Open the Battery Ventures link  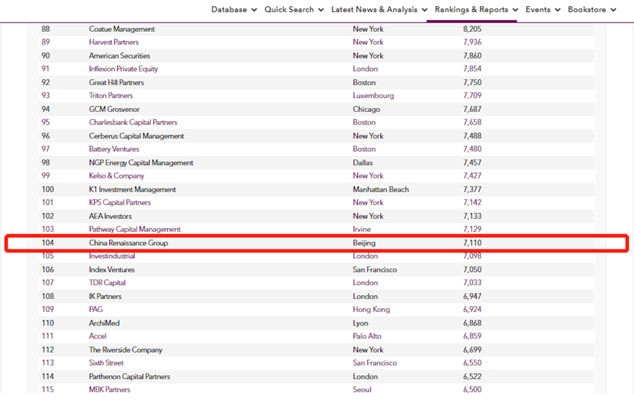pyautogui.click(x=114, y=149)
